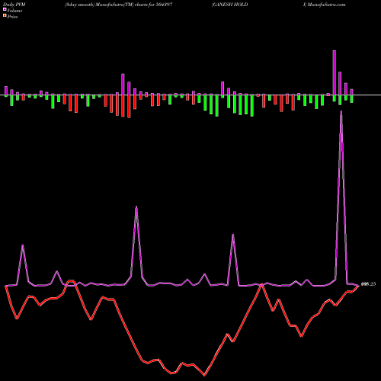Click the MunafaSutra.com text at top right
381x381 pixels.
click(326, 5)
